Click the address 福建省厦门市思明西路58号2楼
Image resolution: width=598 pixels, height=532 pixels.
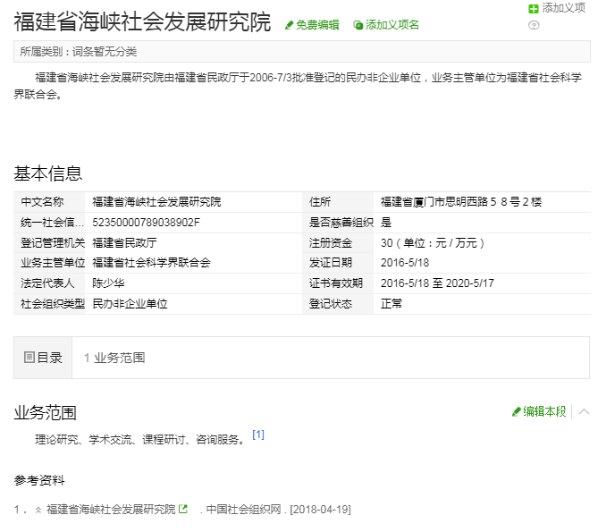click(x=461, y=202)
